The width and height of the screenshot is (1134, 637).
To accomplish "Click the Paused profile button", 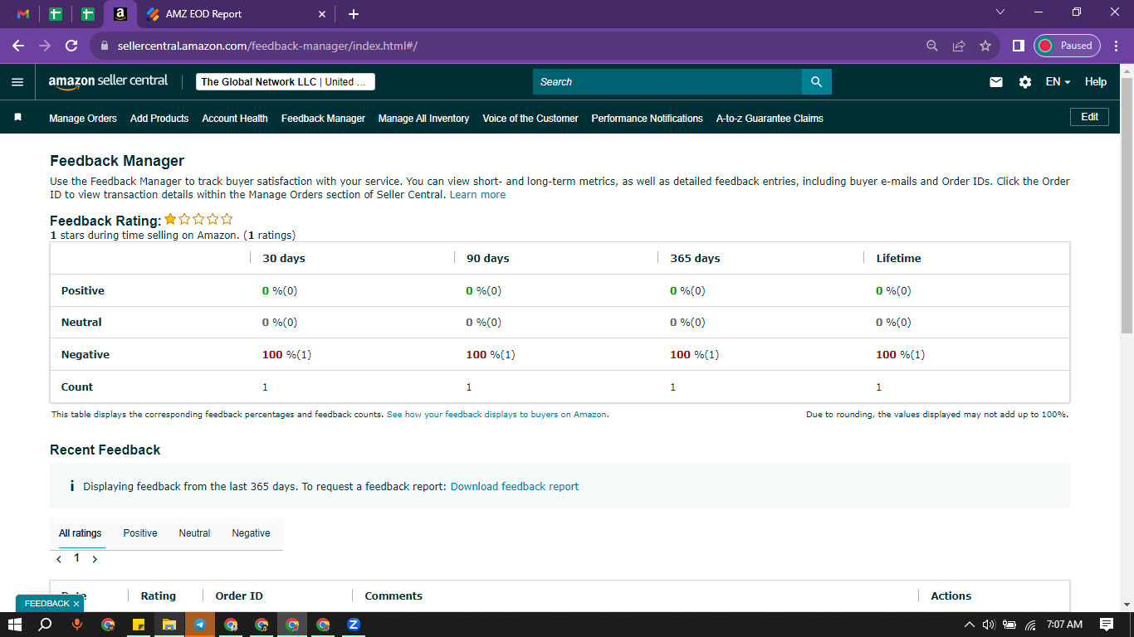I will pos(1067,46).
